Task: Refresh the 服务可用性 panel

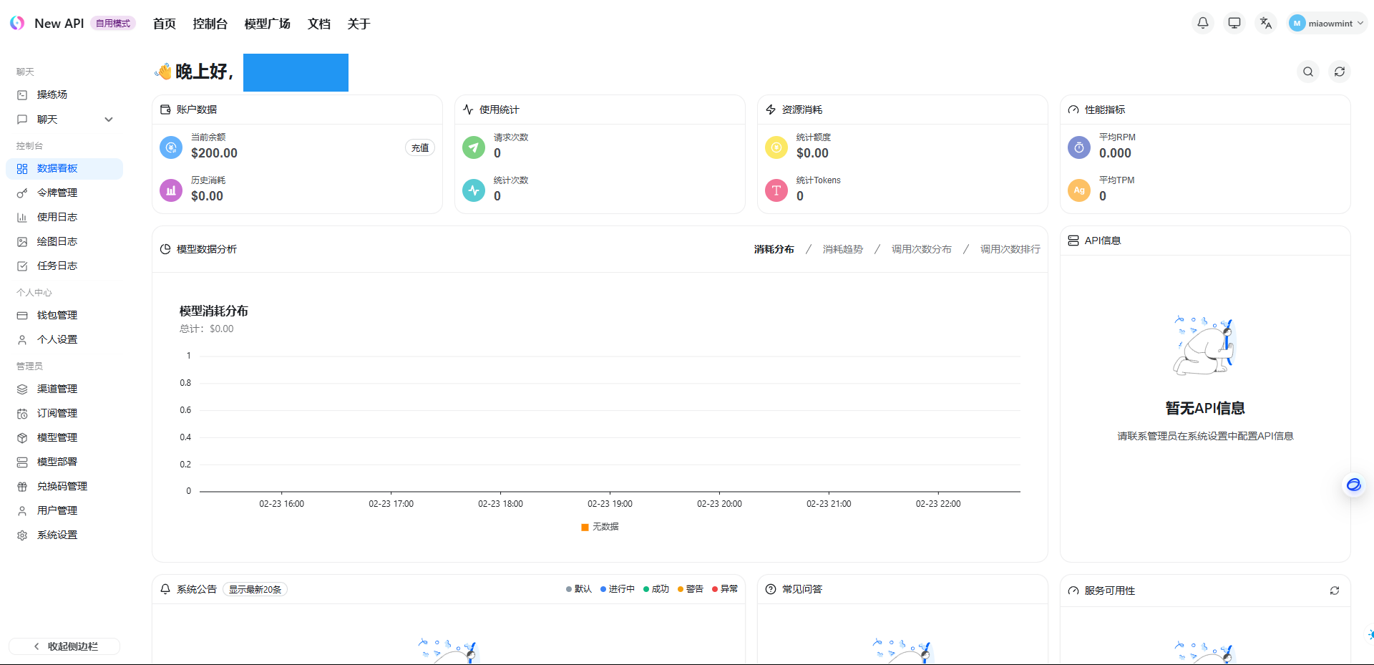Action: click(x=1335, y=591)
